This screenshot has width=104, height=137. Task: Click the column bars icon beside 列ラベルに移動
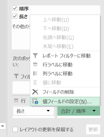pyautogui.click(x=35, y=73)
